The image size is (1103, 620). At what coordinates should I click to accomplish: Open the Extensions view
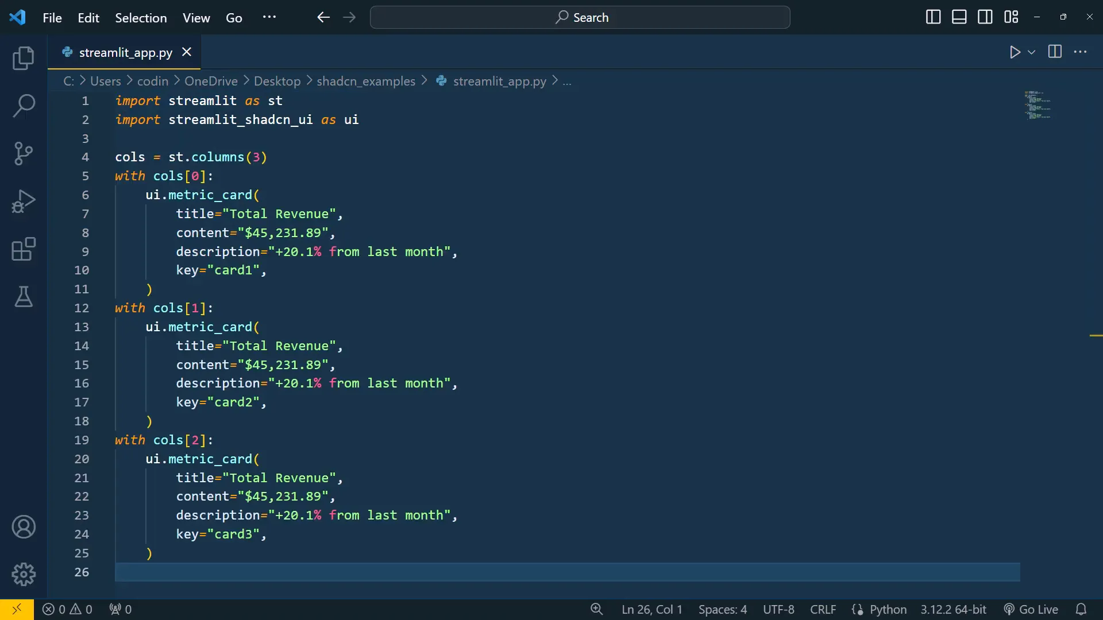coord(24,249)
